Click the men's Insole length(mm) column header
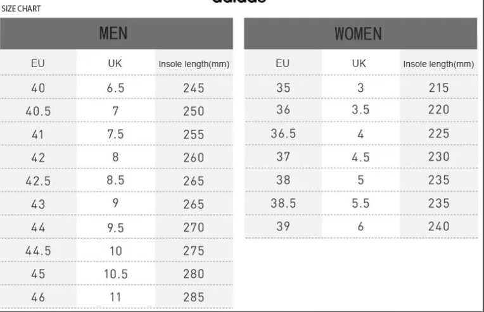Image resolution: width=484 pixels, height=312 pixels. (x=194, y=64)
